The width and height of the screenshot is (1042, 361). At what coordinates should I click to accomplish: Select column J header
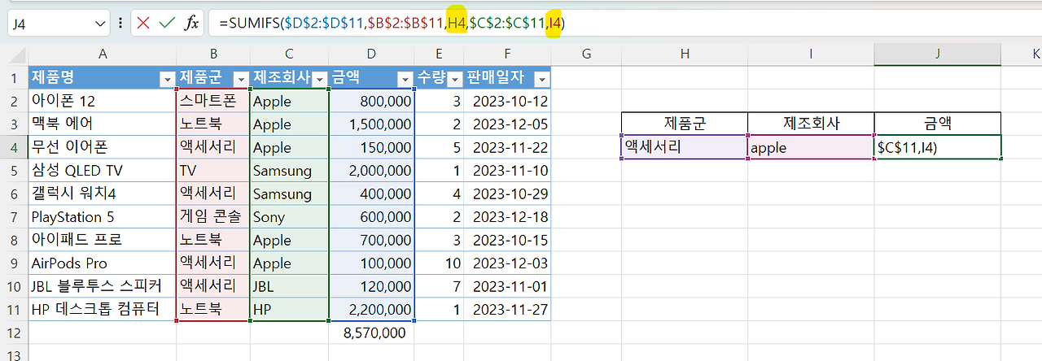[x=938, y=54]
